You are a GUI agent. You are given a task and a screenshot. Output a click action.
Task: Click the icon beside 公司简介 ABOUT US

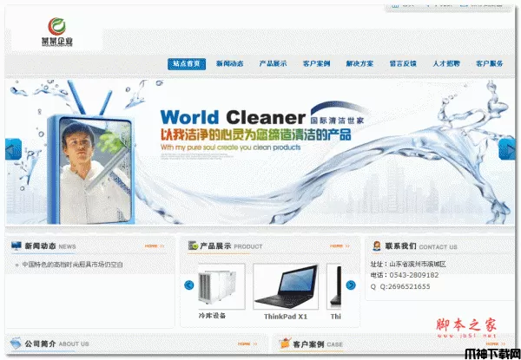click(16, 344)
